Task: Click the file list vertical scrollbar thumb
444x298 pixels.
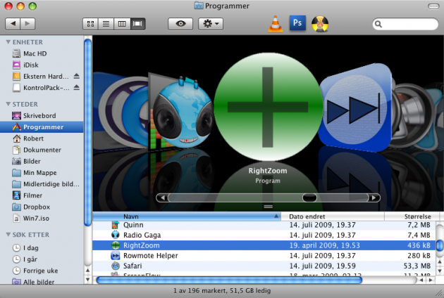Action: (440, 245)
